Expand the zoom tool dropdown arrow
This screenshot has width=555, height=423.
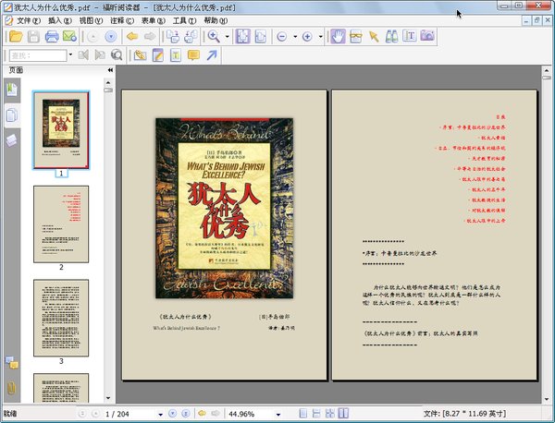(227, 36)
